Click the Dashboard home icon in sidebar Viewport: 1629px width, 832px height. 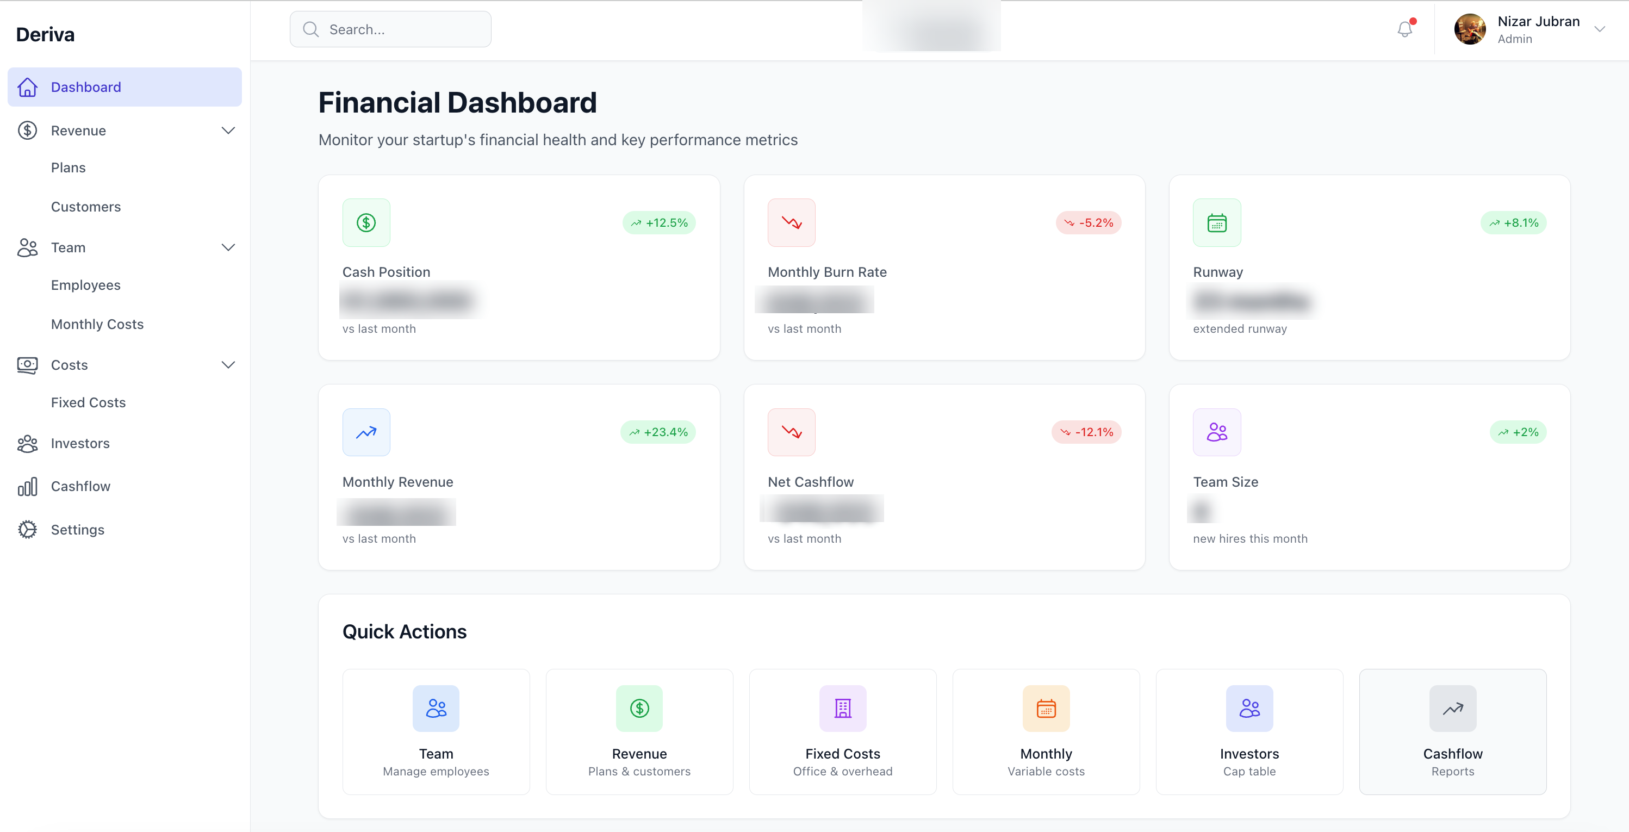click(27, 87)
